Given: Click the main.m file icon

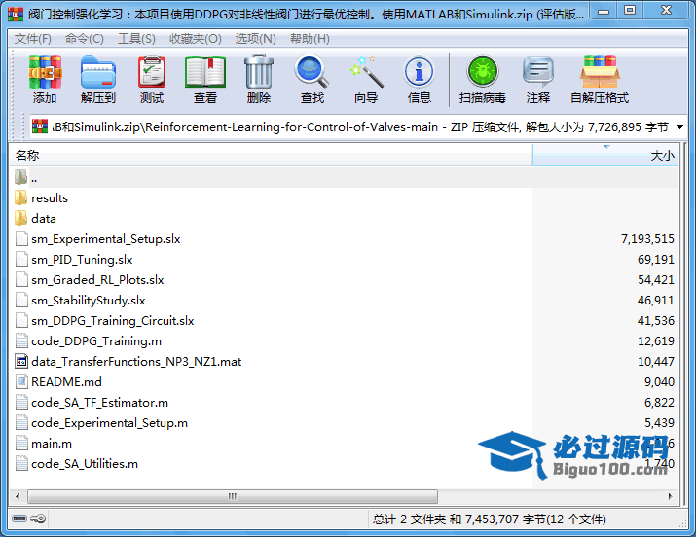Looking at the screenshot, I should tap(21, 443).
